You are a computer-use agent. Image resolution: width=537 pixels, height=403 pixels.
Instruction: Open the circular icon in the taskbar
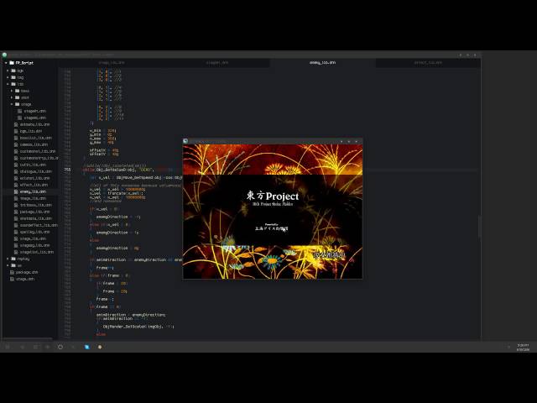pyautogui.click(x=60, y=347)
